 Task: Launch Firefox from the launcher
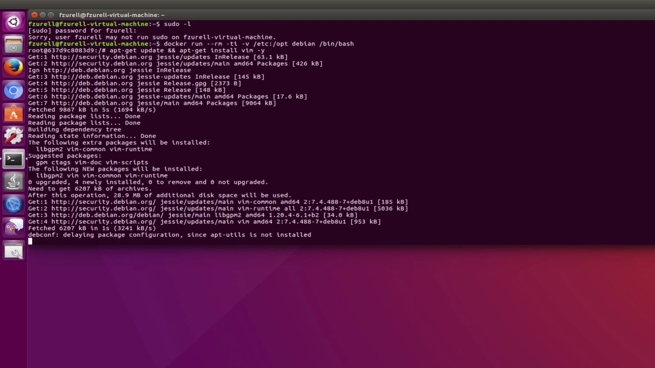[13, 67]
